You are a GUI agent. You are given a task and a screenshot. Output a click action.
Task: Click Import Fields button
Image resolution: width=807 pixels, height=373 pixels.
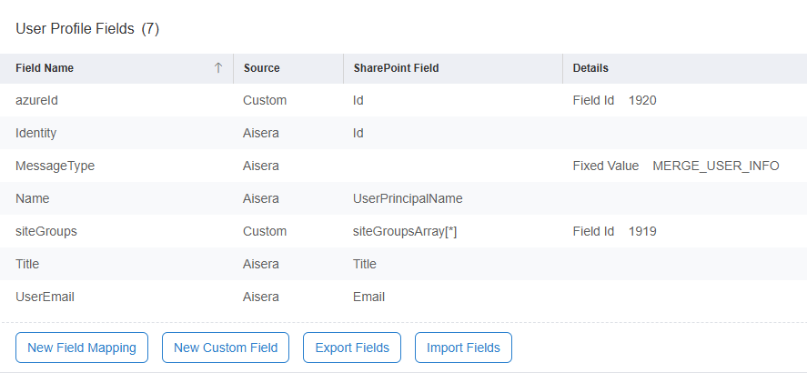coord(463,348)
